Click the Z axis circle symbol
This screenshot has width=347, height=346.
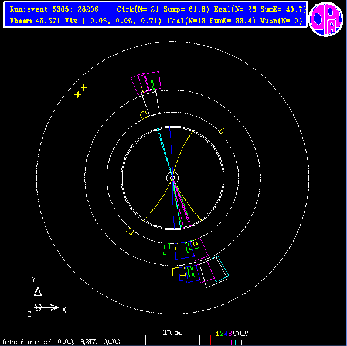[x=38, y=307]
